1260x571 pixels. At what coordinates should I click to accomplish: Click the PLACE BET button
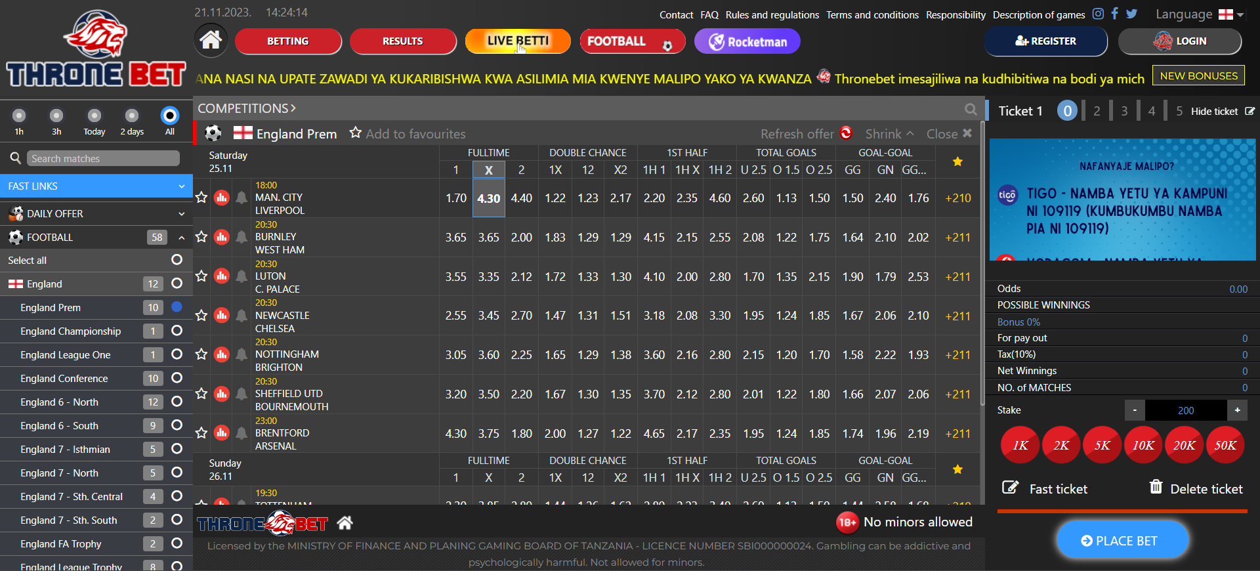[1122, 540]
